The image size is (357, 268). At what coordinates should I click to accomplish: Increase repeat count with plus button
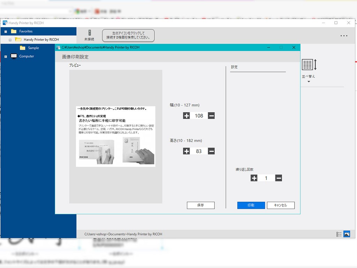pyautogui.click(x=254, y=178)
